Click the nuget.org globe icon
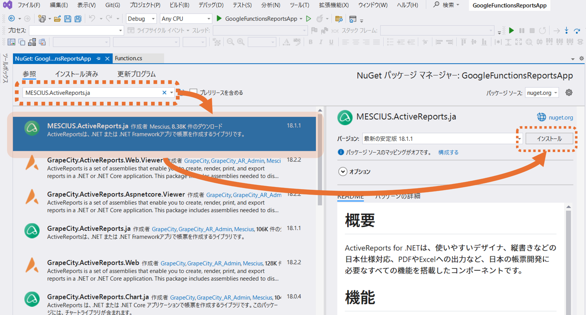The height and width of the screenshot is (315, 586). (541, 117)
